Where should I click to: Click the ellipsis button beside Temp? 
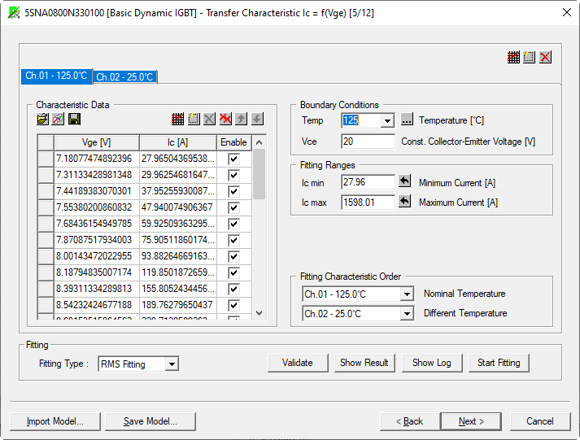[x=408, y=120]
